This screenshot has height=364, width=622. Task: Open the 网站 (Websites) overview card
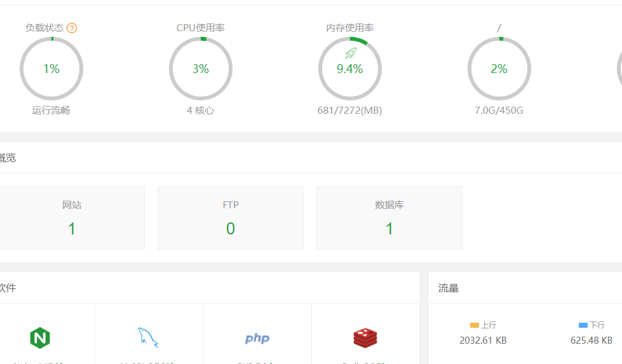(72, 217)
